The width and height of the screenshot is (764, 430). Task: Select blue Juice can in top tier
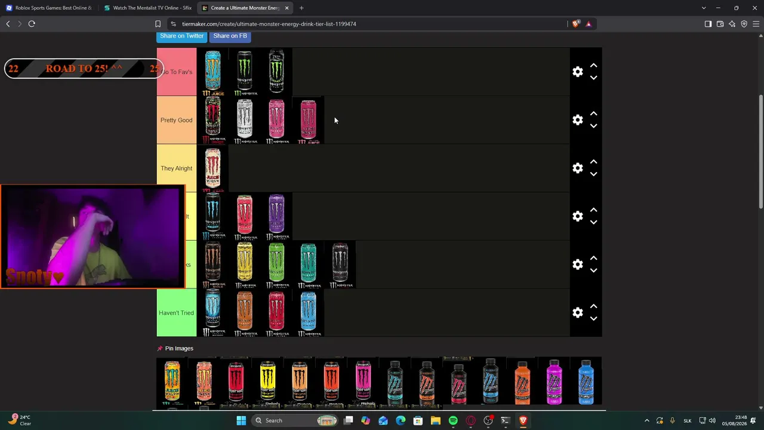tap(213, 72)
